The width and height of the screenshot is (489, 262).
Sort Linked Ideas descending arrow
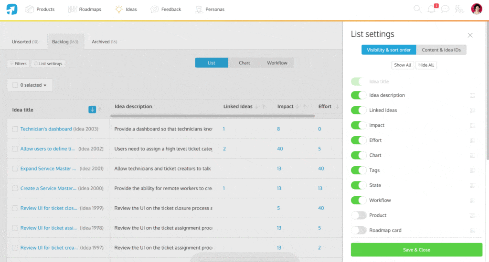tap(256, 106)
